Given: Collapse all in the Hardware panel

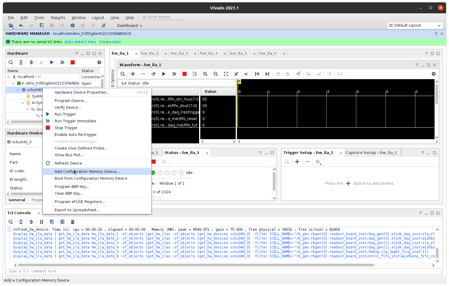Looking at the screenshot, I should pos(21,62).
